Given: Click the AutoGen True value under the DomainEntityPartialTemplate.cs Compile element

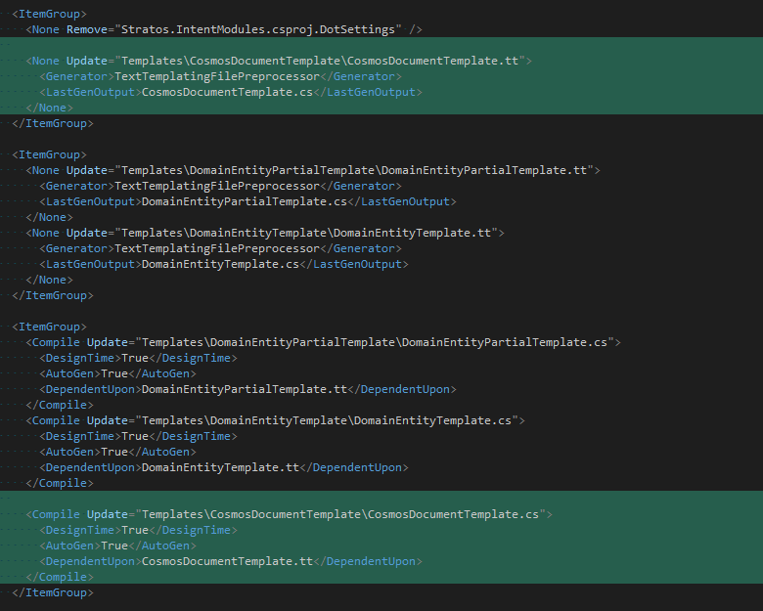Looking at the screenshot, I should [114, 373].
